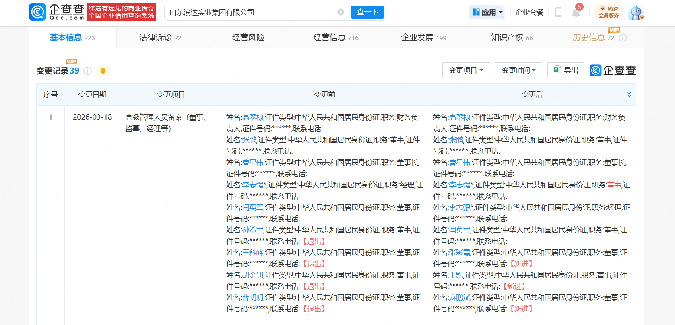Switch to 知识产权 tab
This screenshot has height=325, width=675.
511,38
